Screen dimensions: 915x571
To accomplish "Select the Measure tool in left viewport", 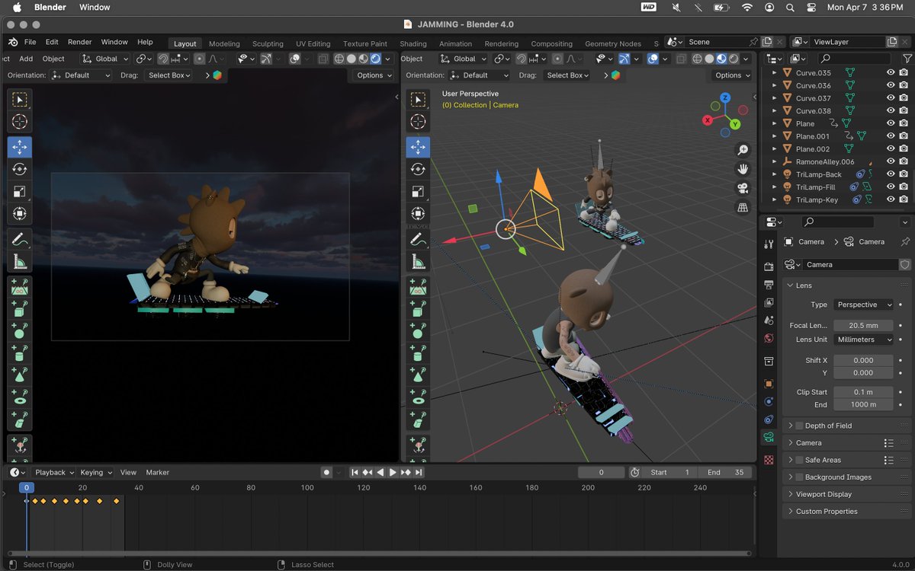I will pyautogui.click(x=20, y=262).
